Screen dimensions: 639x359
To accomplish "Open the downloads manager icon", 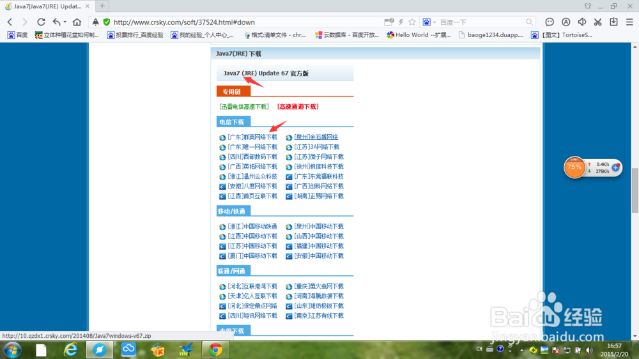I will (613, 22).
